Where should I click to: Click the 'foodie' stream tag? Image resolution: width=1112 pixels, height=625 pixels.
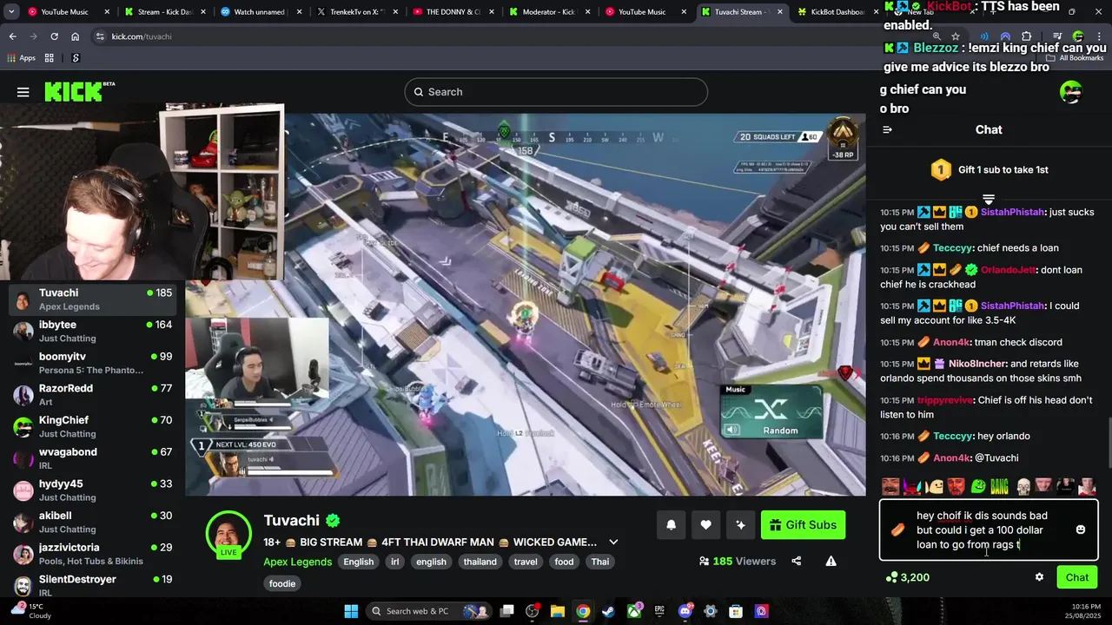(282, 583)
